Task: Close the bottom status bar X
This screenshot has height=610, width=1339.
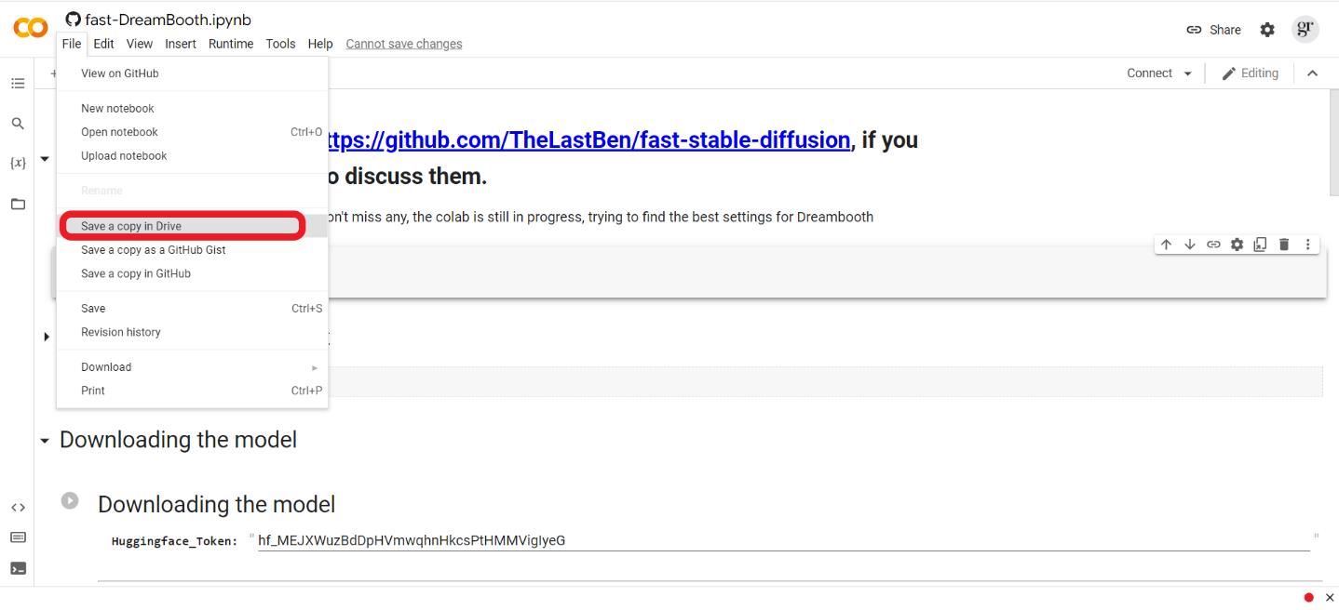Action: click(x=1330, y=598)
